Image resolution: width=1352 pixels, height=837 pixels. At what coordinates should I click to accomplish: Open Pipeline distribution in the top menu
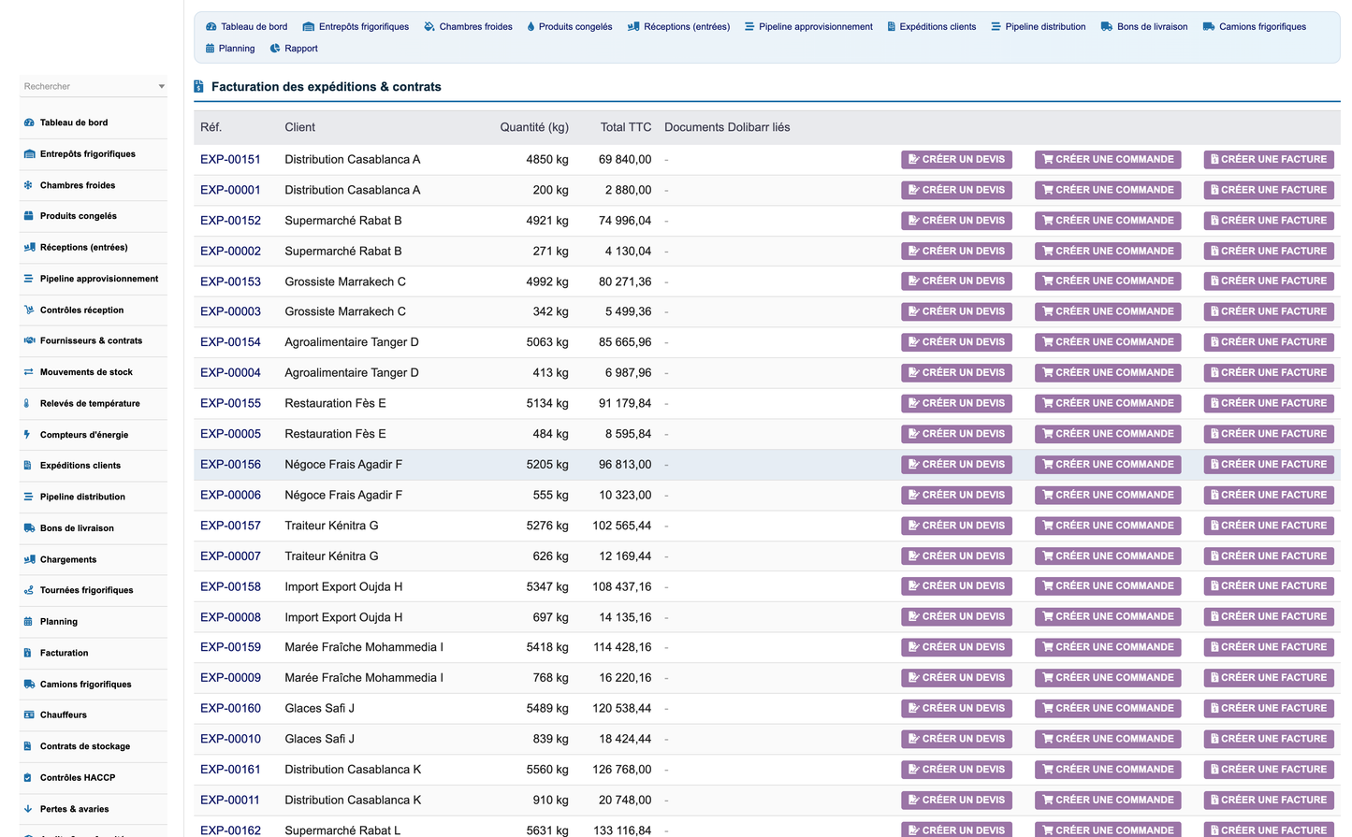point(1038,26)
